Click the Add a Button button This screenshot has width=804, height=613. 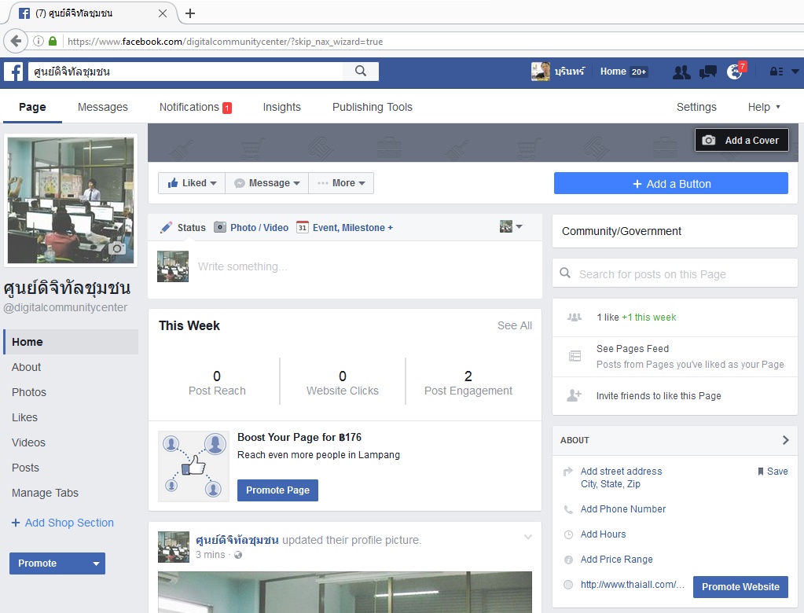670,184
